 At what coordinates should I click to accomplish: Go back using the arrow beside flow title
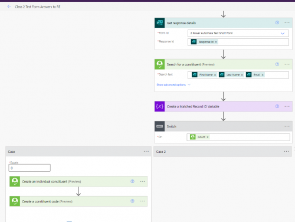[9, 6]
